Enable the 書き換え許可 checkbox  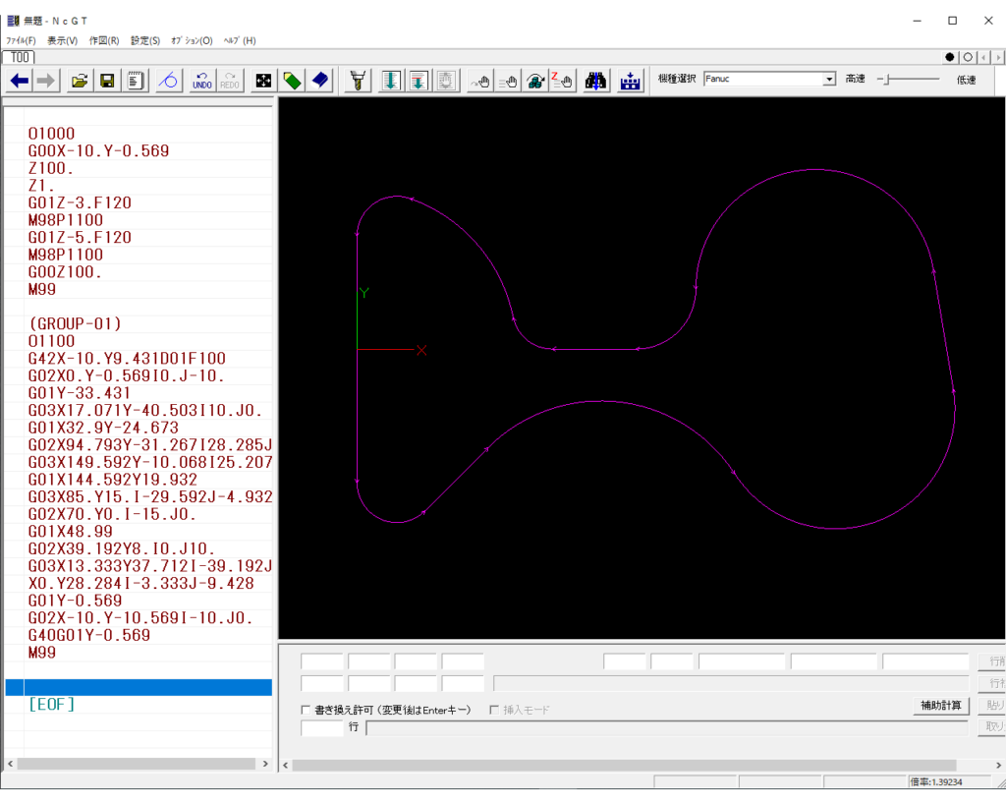click(x=306, y=710)
